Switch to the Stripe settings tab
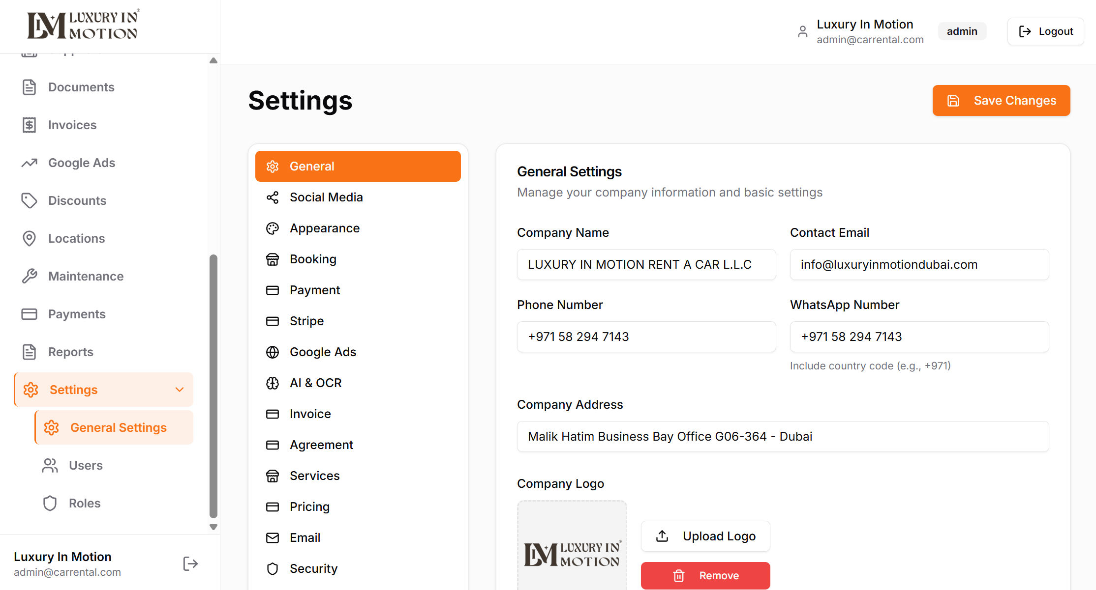 click(306, 321)
